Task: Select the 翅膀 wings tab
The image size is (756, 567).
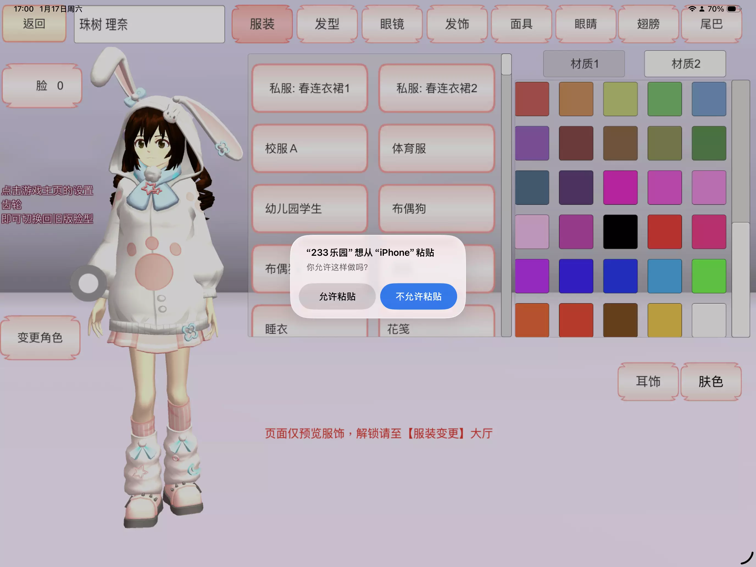Action: pos(648,24)
